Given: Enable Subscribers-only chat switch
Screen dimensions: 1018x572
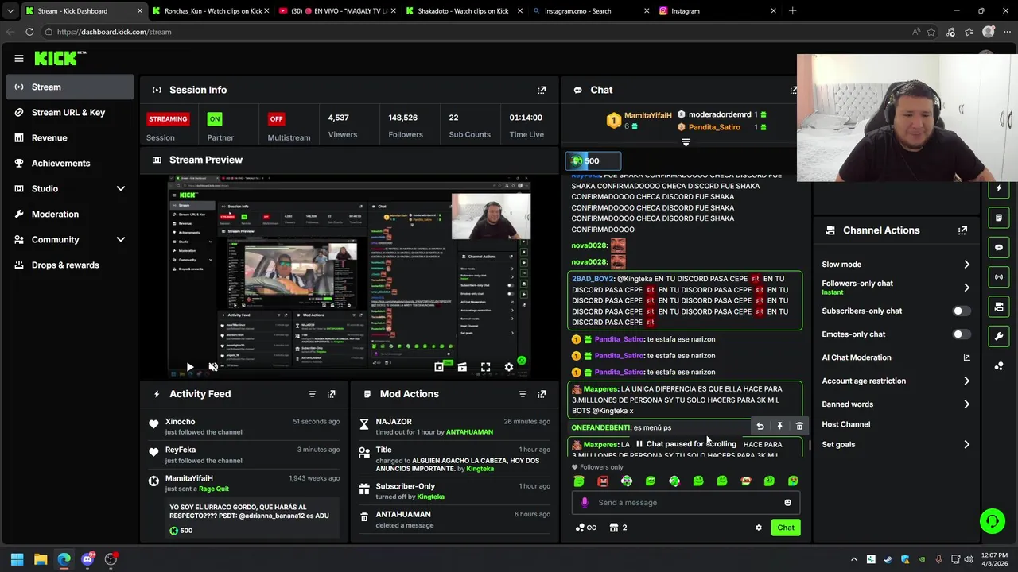Looking at the screenshot, I should pos(961,311).
